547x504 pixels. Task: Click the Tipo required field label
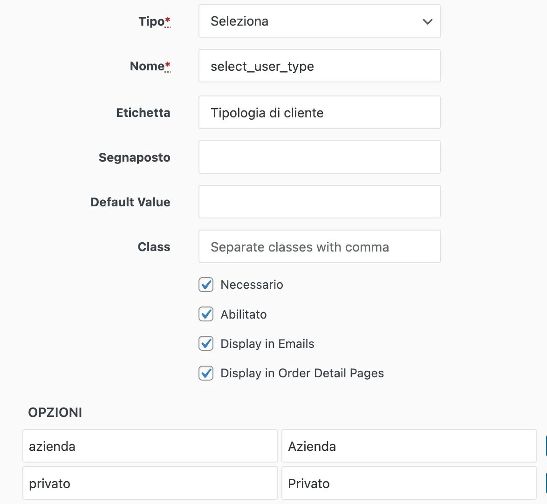tap(155, 21)
